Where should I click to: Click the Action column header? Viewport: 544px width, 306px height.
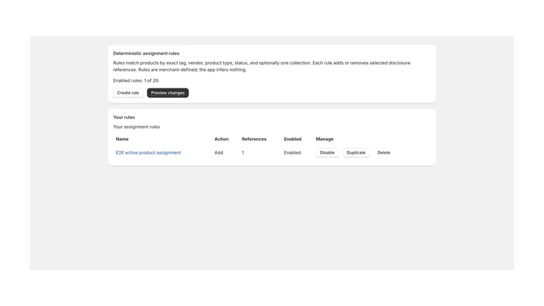click(x=222, y=139)
